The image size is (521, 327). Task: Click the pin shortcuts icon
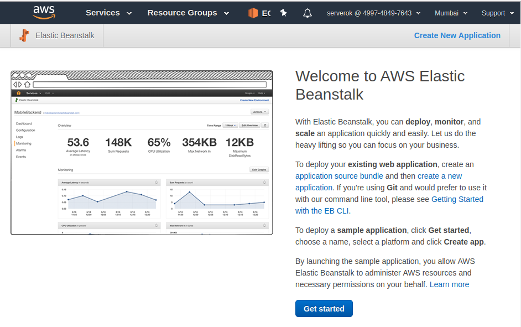pyautogui.click(x=284, y=13)
